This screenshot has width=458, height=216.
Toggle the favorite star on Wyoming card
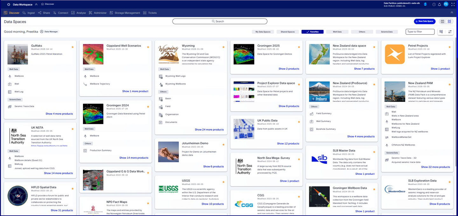click(x=223, y=47)
